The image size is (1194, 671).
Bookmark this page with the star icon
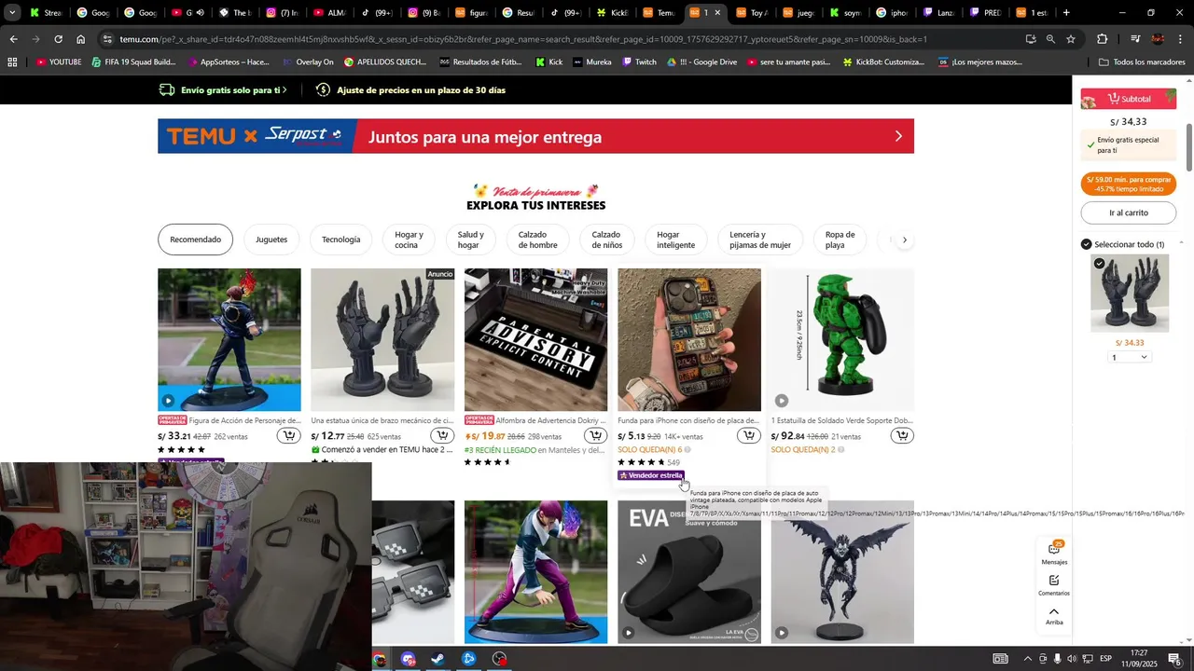point(1071,39)
